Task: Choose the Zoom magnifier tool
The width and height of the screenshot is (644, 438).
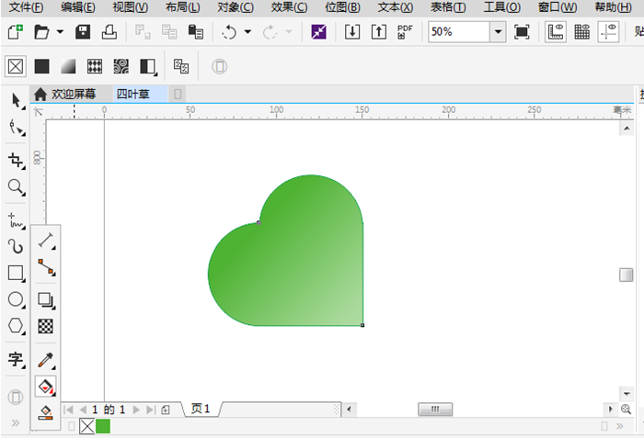Action: pyautogui.click(x=16, y=187)
